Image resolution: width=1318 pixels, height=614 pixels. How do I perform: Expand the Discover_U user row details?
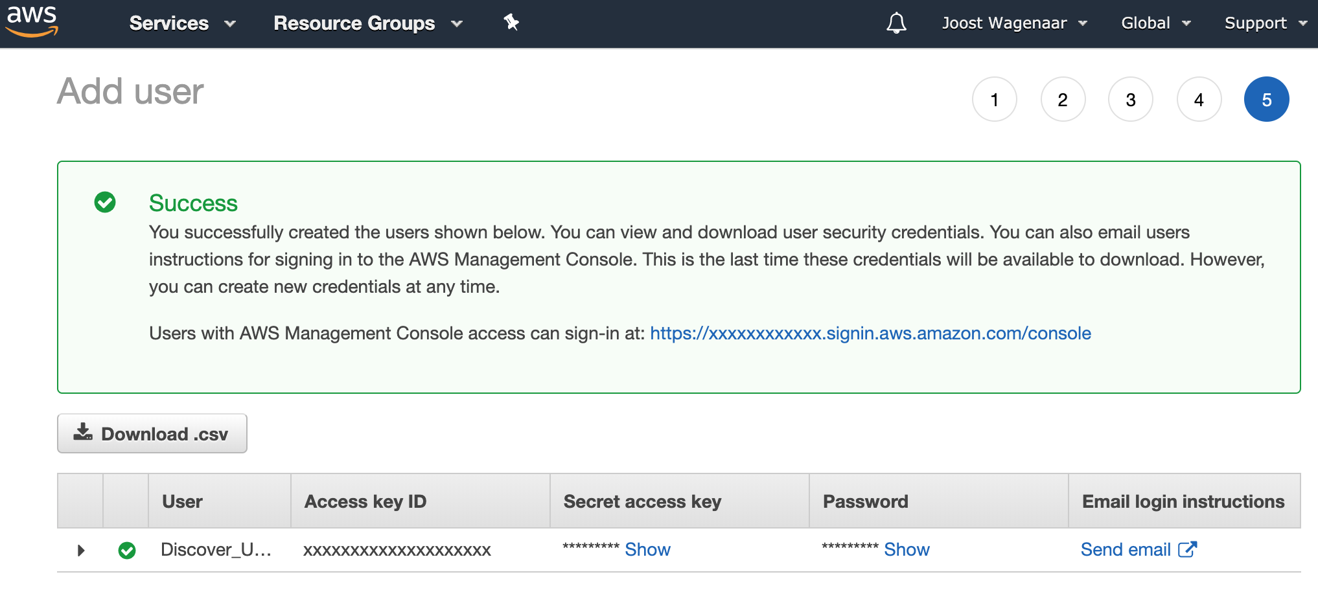click(81, 551)
